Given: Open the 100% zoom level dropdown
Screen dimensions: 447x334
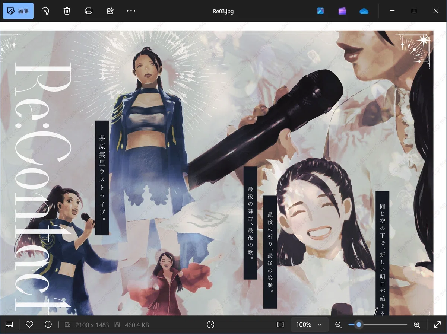Looking at the screenshot, I should pos(309,325).
